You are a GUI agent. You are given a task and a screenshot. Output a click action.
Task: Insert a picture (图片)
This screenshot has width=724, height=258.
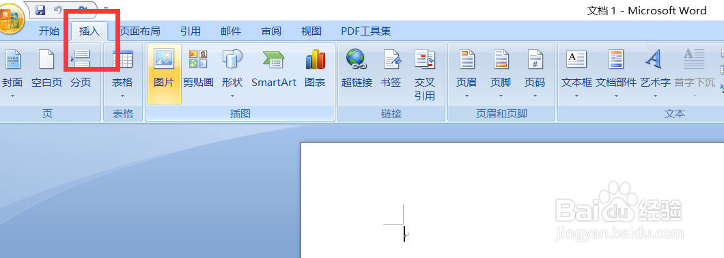(165, 74)
